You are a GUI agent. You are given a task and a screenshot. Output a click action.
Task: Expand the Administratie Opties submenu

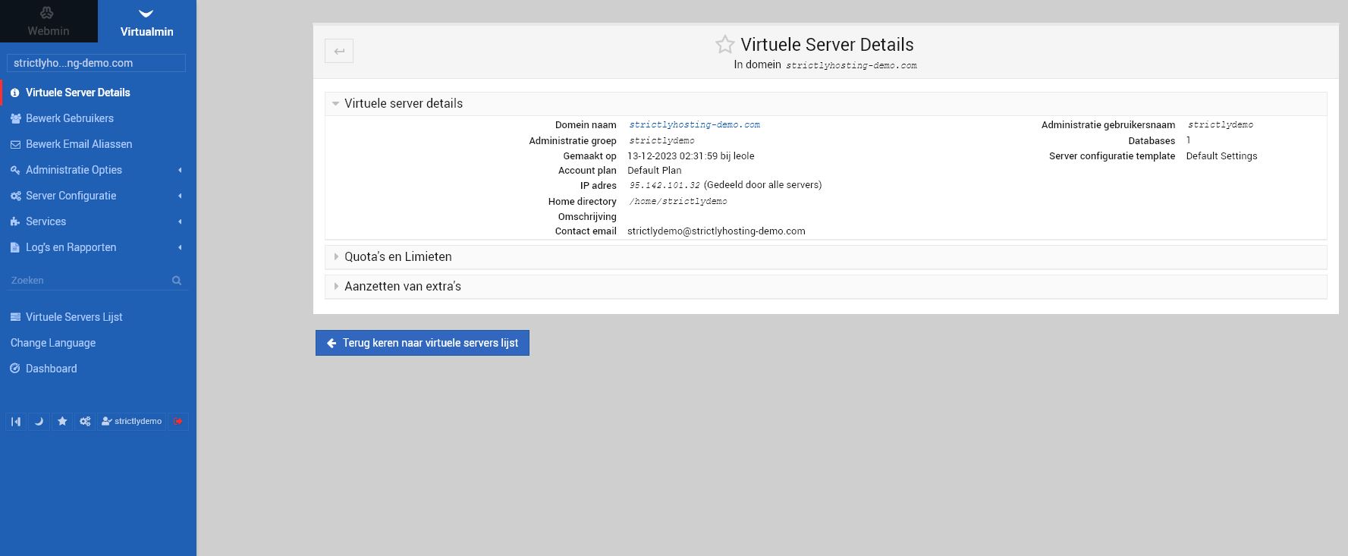98,170
